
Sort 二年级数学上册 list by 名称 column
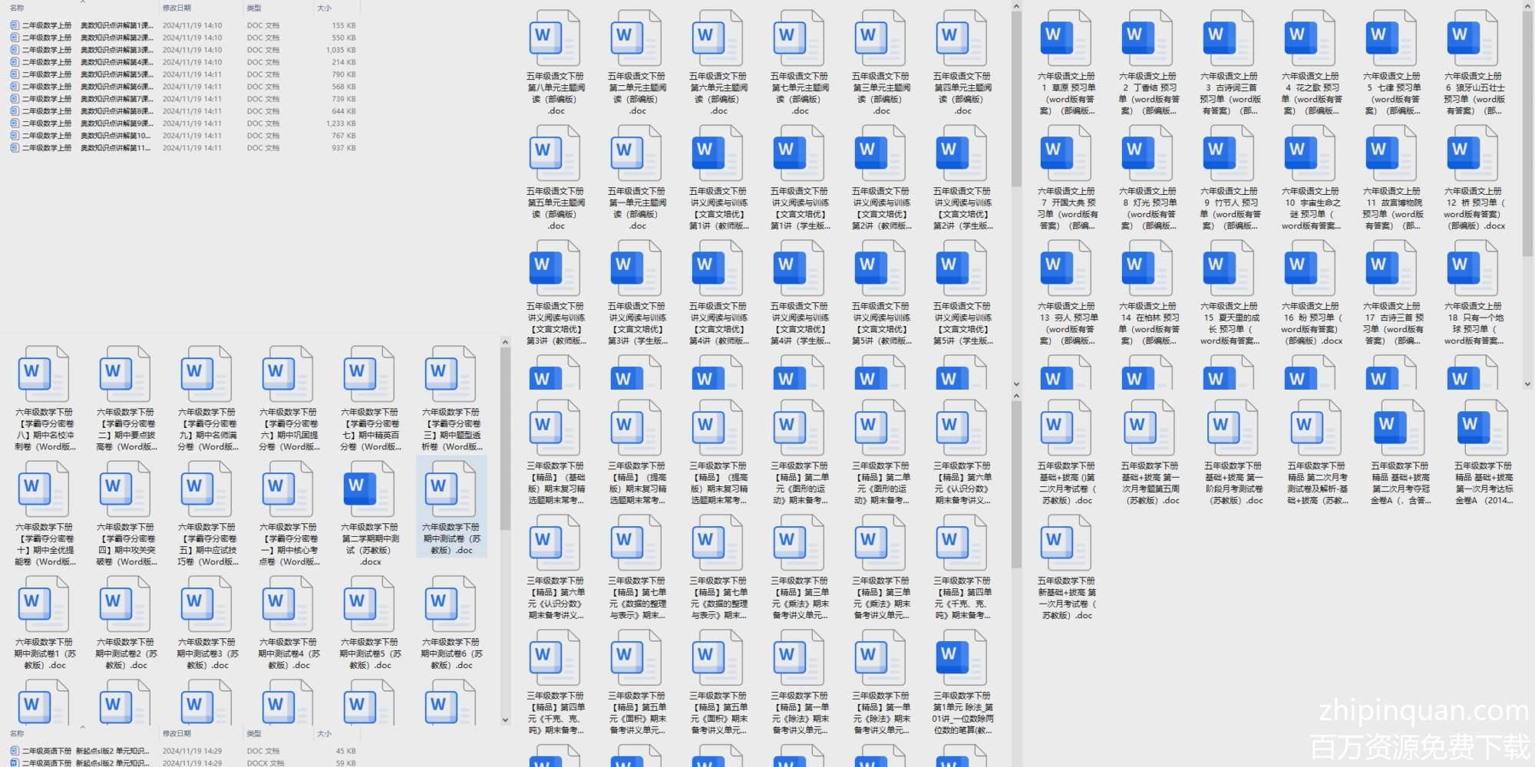[x=18, y=8]
